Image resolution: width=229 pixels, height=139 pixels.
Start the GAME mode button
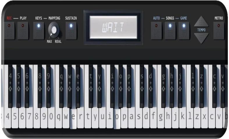(184, 30)
